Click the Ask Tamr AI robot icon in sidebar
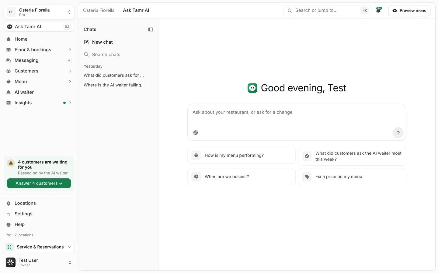Image resolution: width=438 pixels, height=273 pixels. 10,27
